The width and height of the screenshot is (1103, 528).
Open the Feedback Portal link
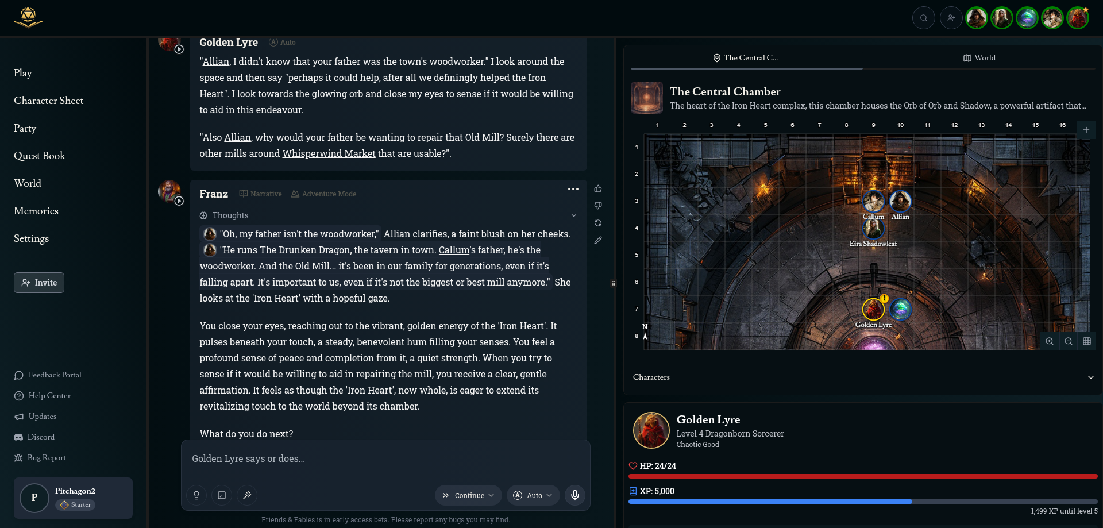(55, 375)
